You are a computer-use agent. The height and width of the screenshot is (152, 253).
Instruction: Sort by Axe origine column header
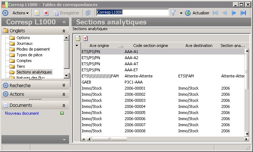pyautogui.click(x=99, y=46)
